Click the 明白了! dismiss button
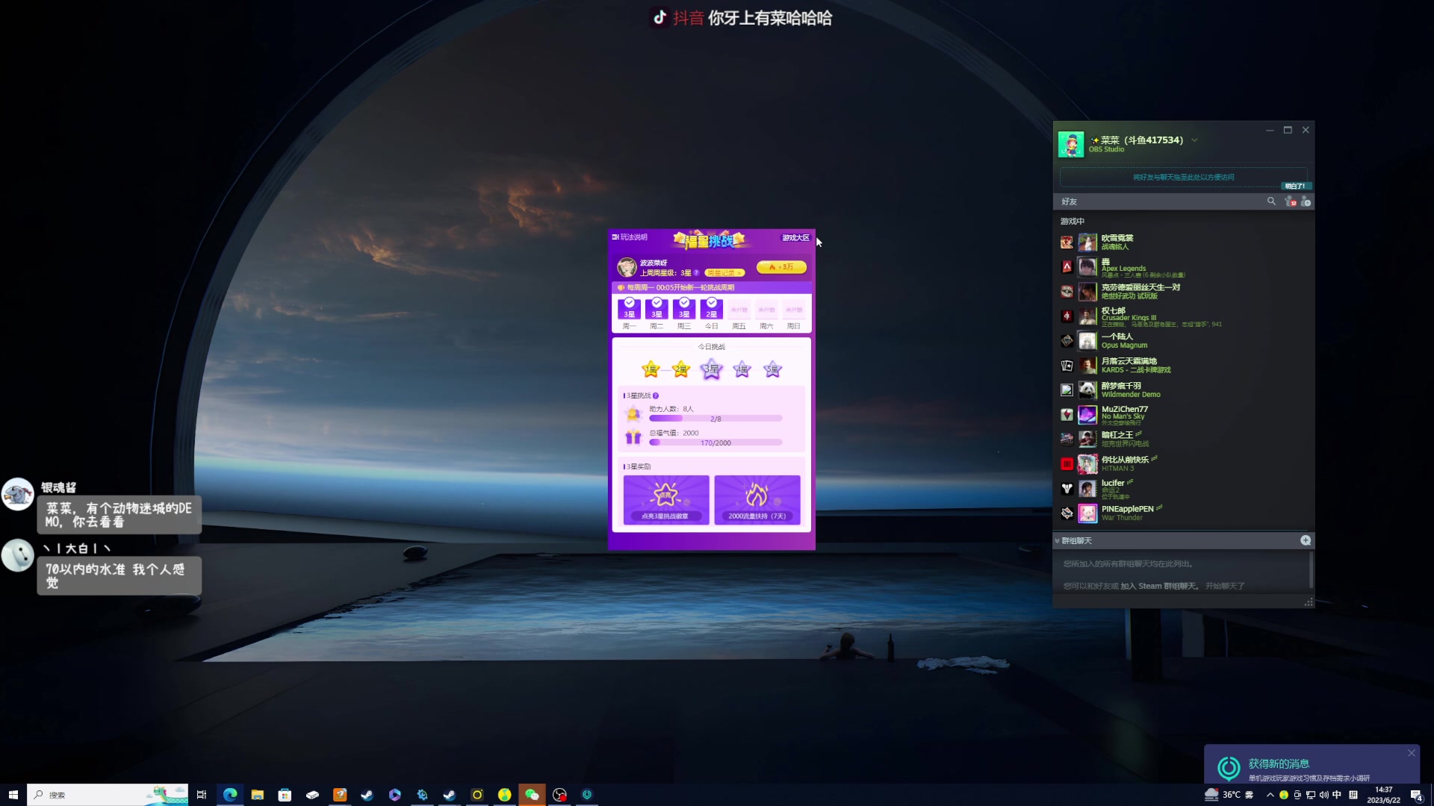The height and width of the screenshot is (806, 1434). coord(1295,186)
